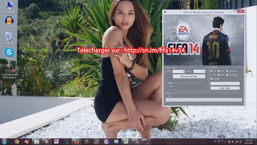
Task: Open the Skype desktop shortcut
Action: click(x=9, y=54)
